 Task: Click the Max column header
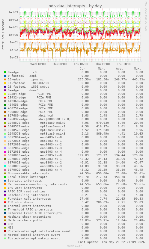click(137, 69)
